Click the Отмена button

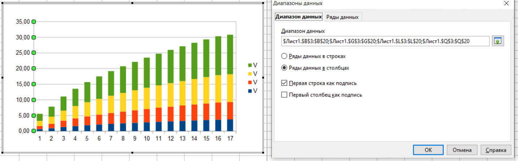point(462,149)
